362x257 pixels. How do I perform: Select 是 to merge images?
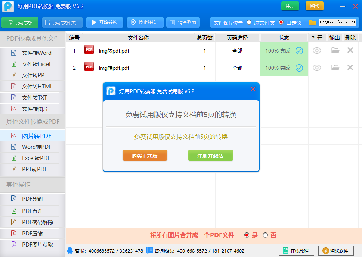[247, 235]
